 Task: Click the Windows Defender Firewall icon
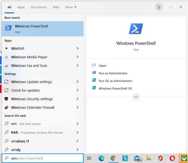6,107
